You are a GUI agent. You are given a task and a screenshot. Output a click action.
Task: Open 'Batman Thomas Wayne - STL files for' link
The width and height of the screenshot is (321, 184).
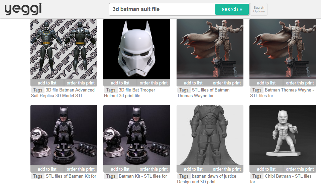[282, 93]
